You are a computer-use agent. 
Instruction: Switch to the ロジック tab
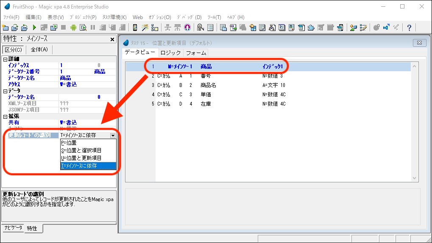coord(171,53)
